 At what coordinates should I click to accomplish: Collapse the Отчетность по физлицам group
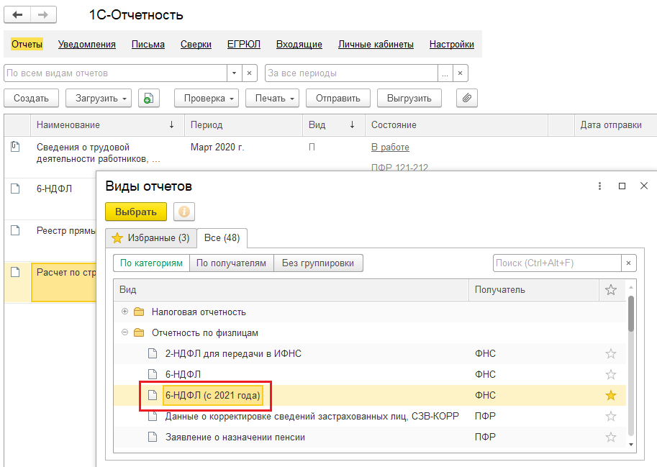point(124,332)
